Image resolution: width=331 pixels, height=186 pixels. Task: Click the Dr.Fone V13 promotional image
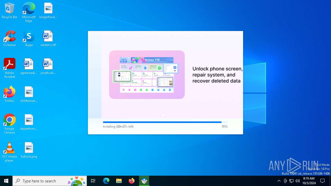pyautogui.click(x=147, y=75)
